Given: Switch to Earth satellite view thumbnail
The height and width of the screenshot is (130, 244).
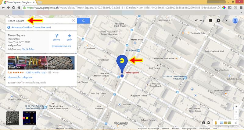Looking at the screenshot, I should 13,118.
